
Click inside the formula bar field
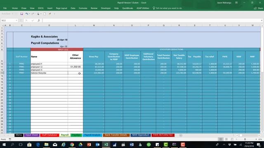(151, 21)
